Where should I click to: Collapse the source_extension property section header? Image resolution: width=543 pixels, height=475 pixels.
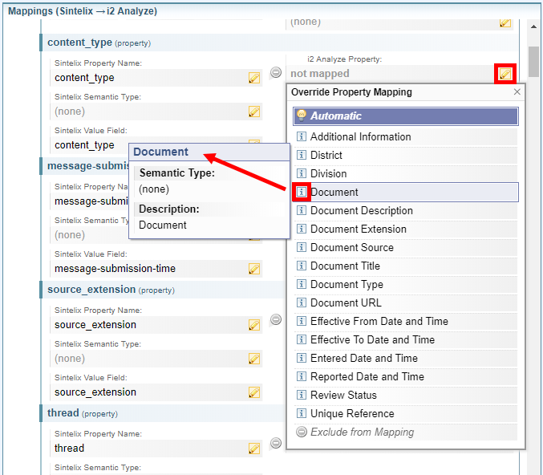pos(91,290)
